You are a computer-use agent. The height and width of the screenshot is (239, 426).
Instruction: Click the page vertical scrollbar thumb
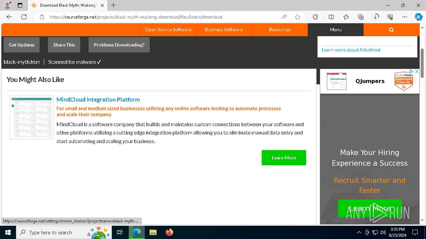422,63
